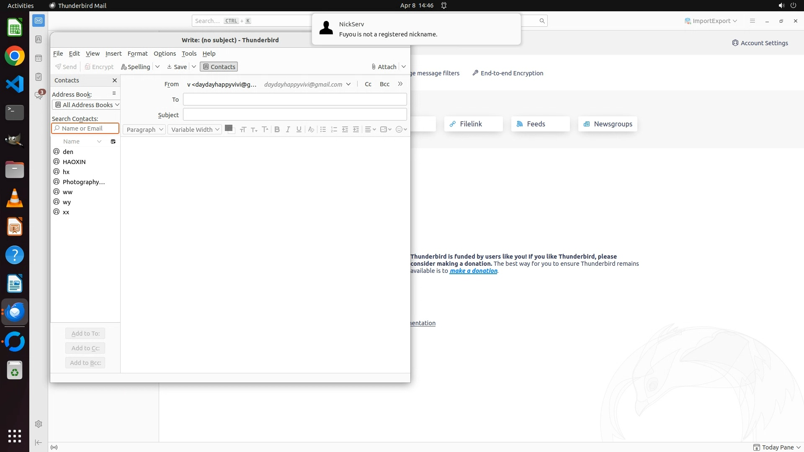Open the Options menu
Screen dimensions: 804x452
tap(165, 54)
